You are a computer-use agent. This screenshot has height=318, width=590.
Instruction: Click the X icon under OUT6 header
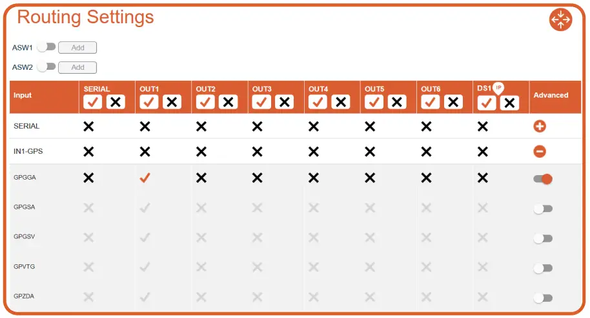click(453, 102)
